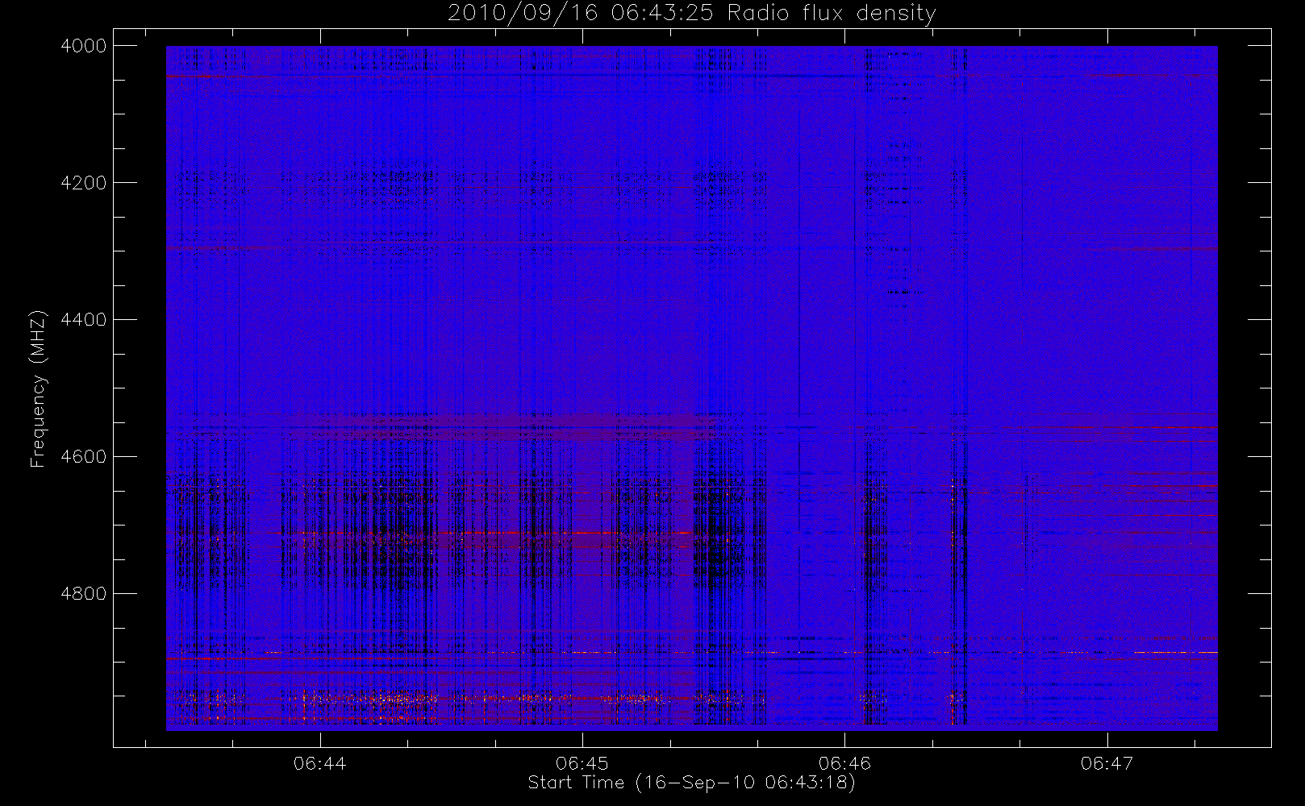This screenshot has height=806, width=1305.
Task: Click the 06:46 time axis label
Action: coord(844,762)
